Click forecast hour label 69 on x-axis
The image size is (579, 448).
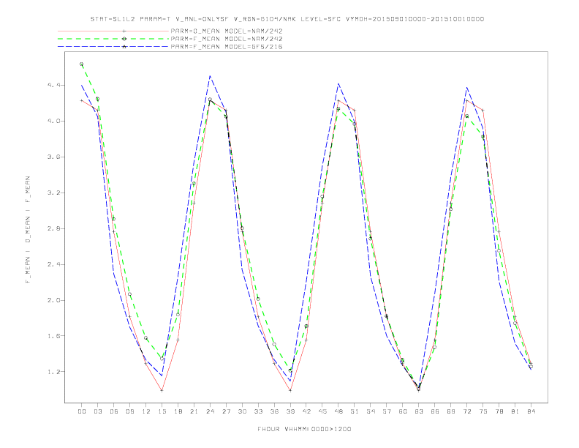451,411
